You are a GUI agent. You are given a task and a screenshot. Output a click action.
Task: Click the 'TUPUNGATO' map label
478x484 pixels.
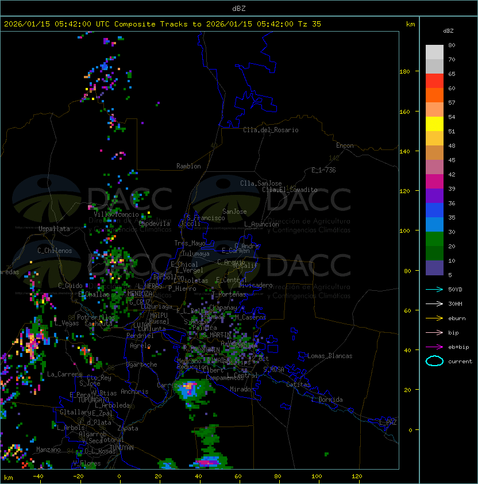tap(93, 400)
